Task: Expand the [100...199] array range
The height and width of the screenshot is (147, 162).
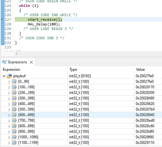Action: (9, 87)
